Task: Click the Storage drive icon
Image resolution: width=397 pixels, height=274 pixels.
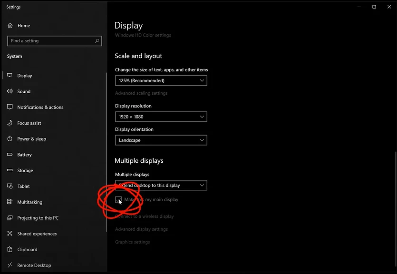Action: point(10,170)
